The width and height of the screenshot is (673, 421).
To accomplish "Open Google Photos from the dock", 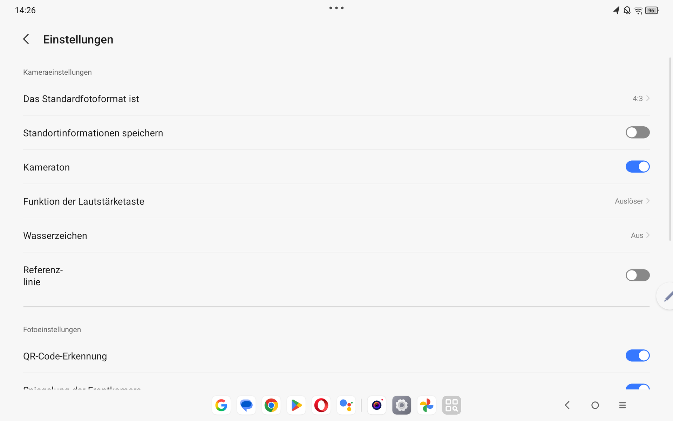I will (x=427, y=405).
